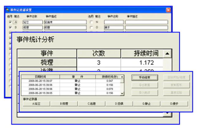Screen dimensions: 203x133
Task: Click the event name field containing 站立
Action: 33,22
